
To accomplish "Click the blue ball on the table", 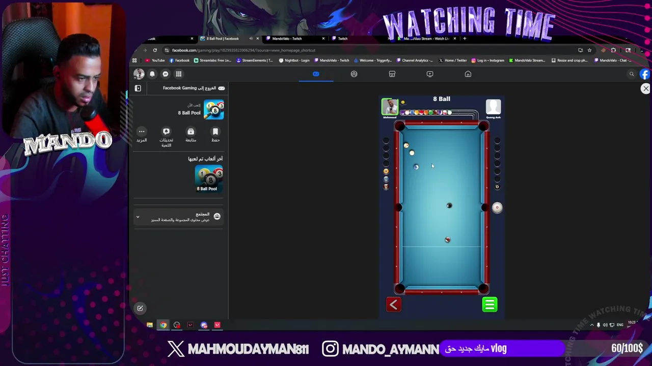I will pyautogui.click(x=416, y=167).
